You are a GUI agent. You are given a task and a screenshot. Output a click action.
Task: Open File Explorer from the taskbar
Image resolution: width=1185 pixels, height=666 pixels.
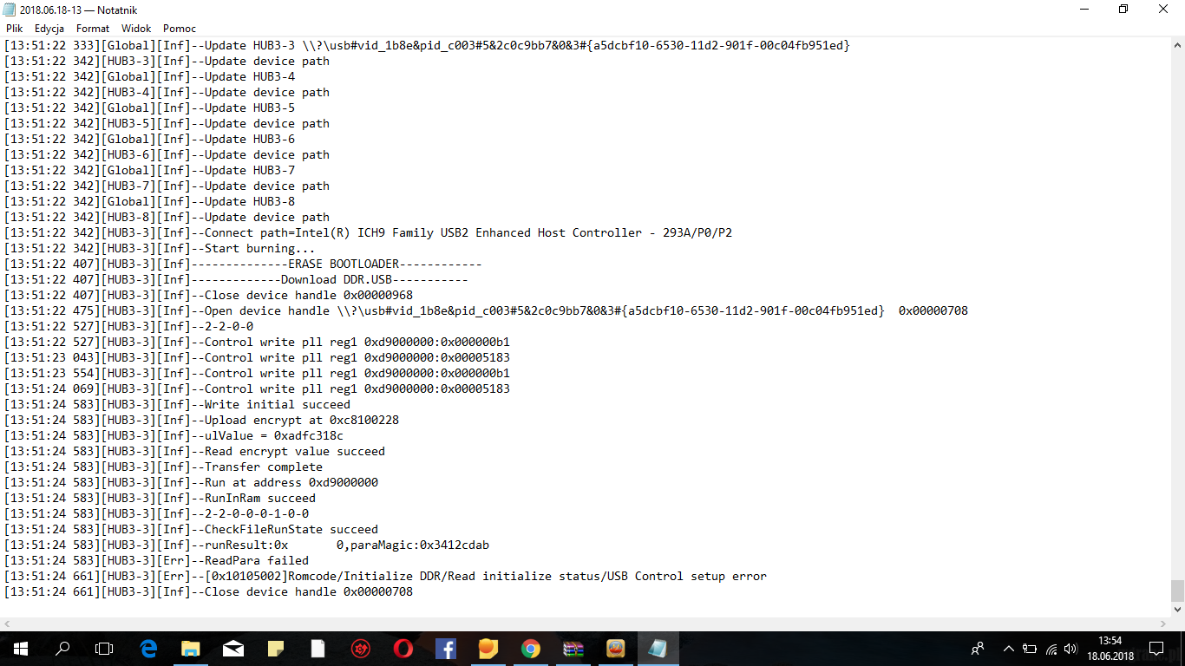click(x=190, y=649)
